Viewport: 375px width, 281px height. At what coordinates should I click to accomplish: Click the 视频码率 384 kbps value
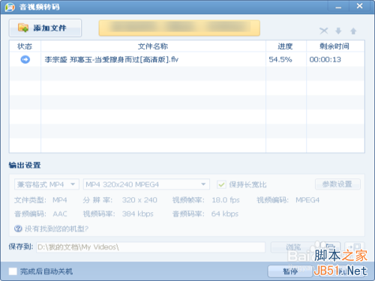click(x=137, y=214)
